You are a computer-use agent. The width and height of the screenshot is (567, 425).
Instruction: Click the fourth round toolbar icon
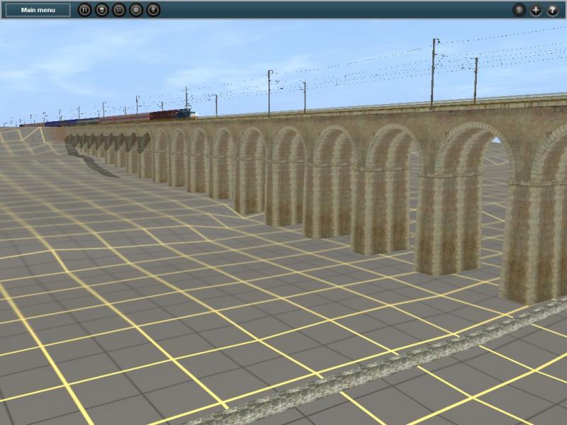click(x=136, y=10)
